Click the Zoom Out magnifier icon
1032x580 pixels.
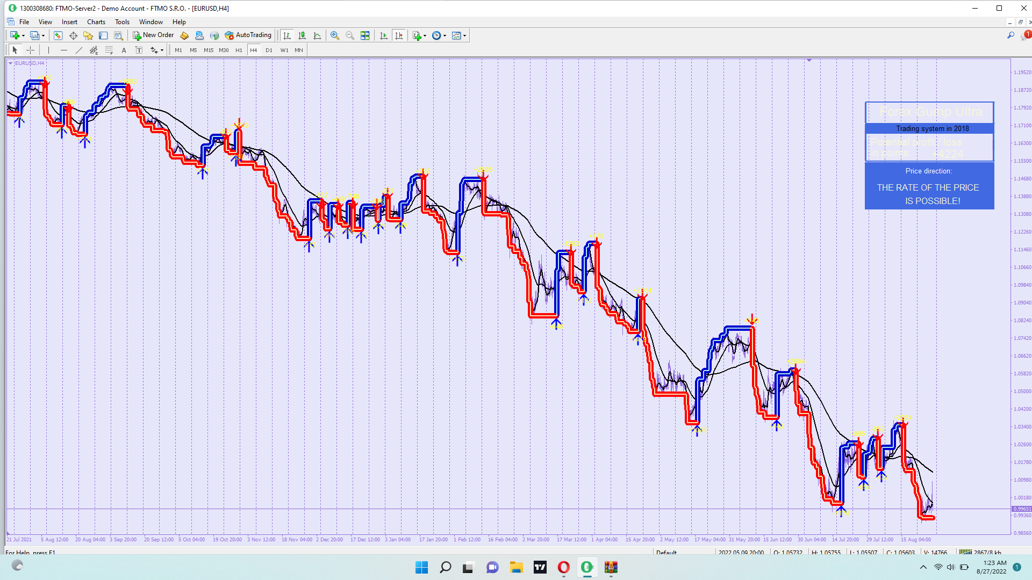click(x=350, y=35)
